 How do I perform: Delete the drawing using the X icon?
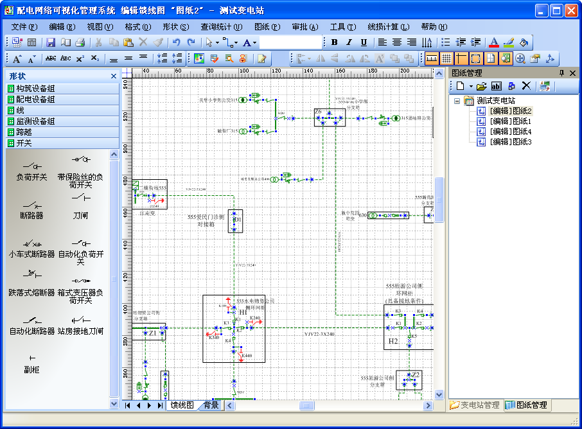coord(526,86)
